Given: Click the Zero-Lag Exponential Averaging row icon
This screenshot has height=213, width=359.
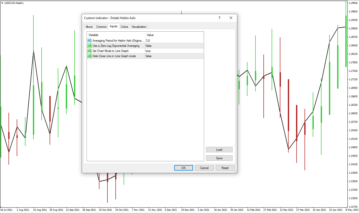Looking at the screenshot, I should (89, 46).
